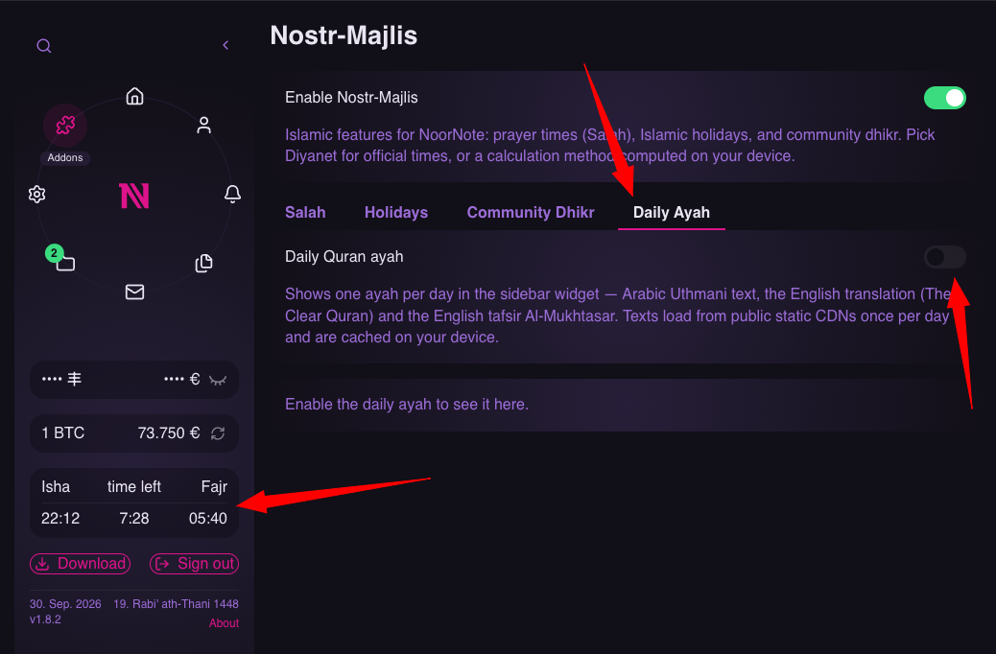996x654 pixels.
Task: Open the Addons puzzle icon
Action: (65, 125)
